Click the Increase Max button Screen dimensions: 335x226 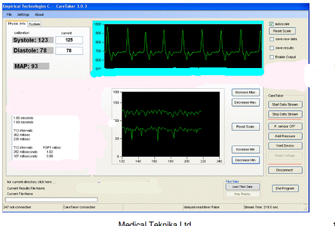245,92
